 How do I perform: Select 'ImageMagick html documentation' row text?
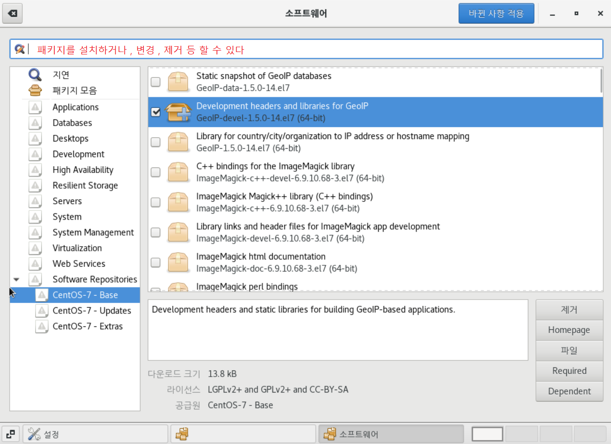pos(261,257)
